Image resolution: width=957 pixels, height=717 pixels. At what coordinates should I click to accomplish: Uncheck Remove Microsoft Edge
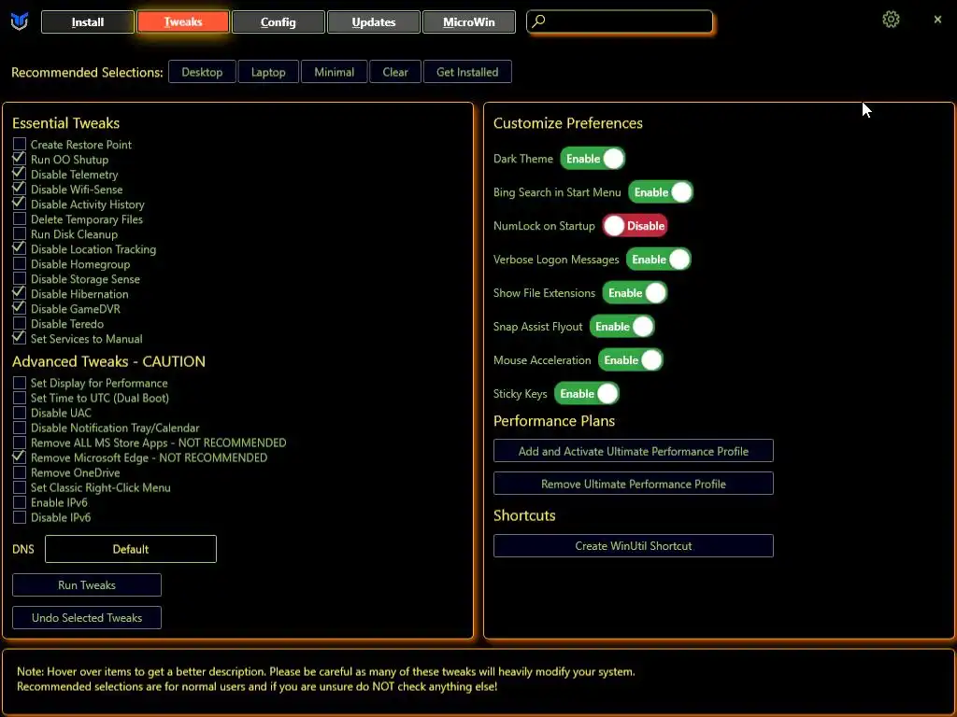20,457
